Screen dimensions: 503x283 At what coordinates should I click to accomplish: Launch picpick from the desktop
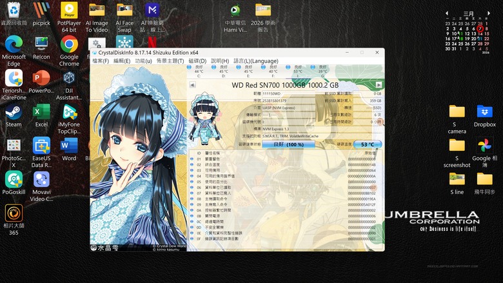(41, 14)
